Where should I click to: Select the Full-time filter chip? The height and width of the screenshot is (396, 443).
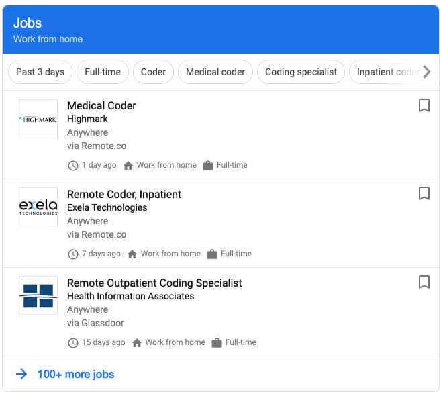coord(103,72)
